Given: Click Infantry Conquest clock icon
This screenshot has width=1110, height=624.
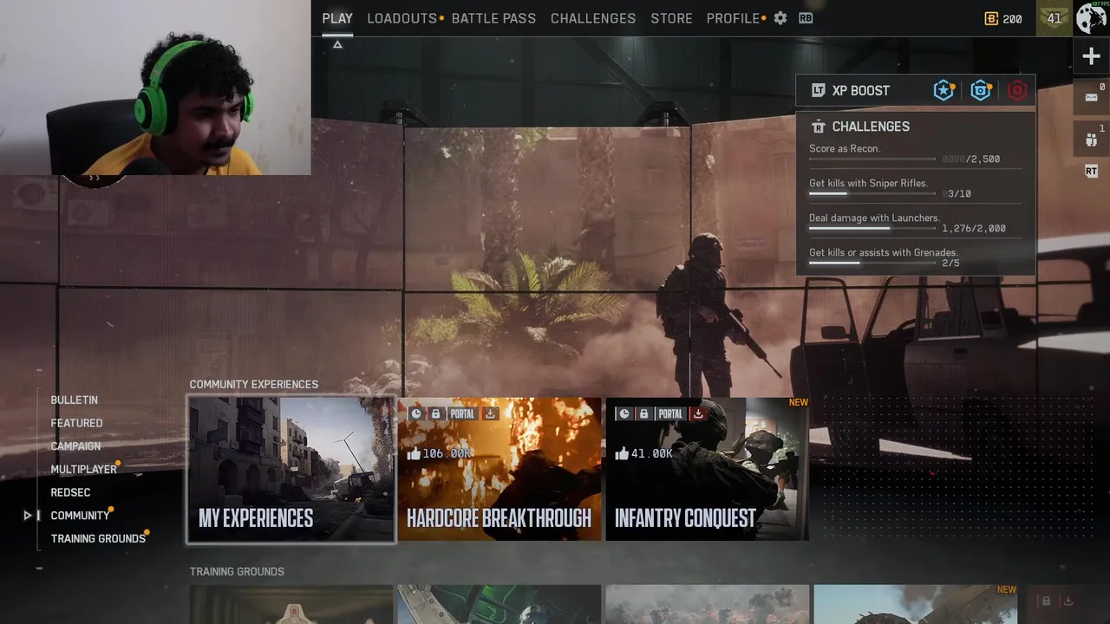Looking at the screenshot, I should [x=624, y=414].
